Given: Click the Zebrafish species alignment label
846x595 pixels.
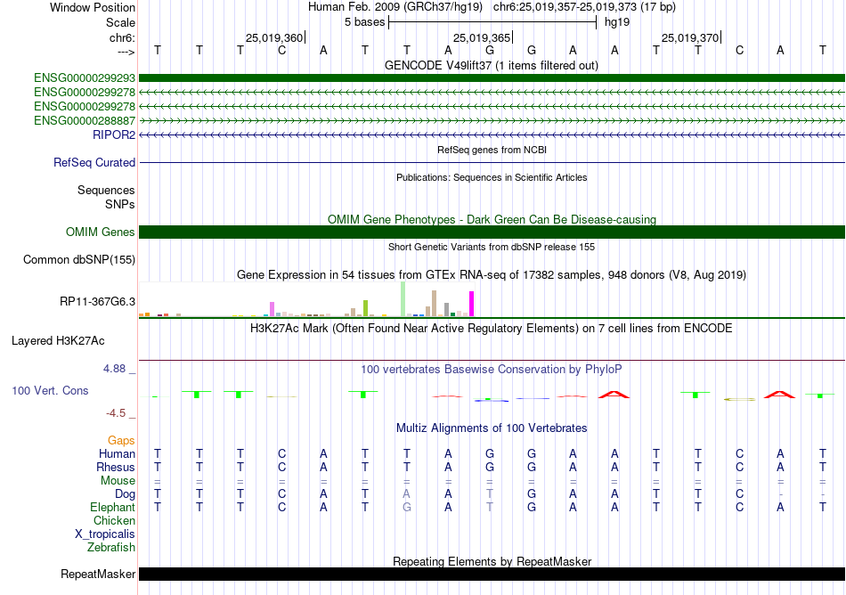Looking at the screenshot, I should pos(111,548).
